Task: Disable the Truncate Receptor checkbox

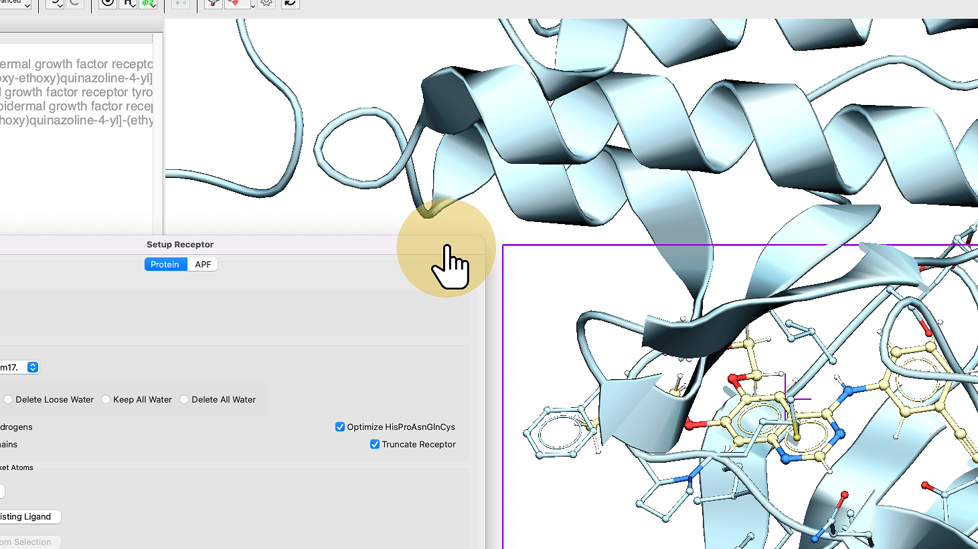Action: tap(375, 444)
